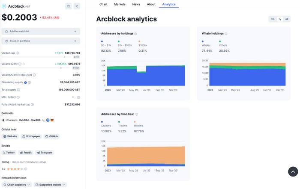Click the blue shield icon beside contract address
This screenshot has width=300, height=189.
point(48,120)
